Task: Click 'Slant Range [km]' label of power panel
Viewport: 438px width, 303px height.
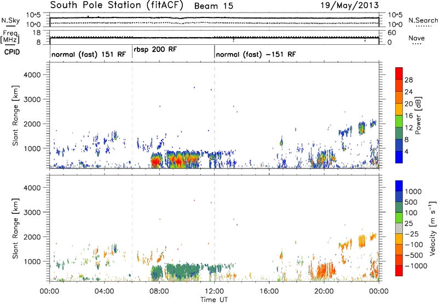Action: point(15,115)
